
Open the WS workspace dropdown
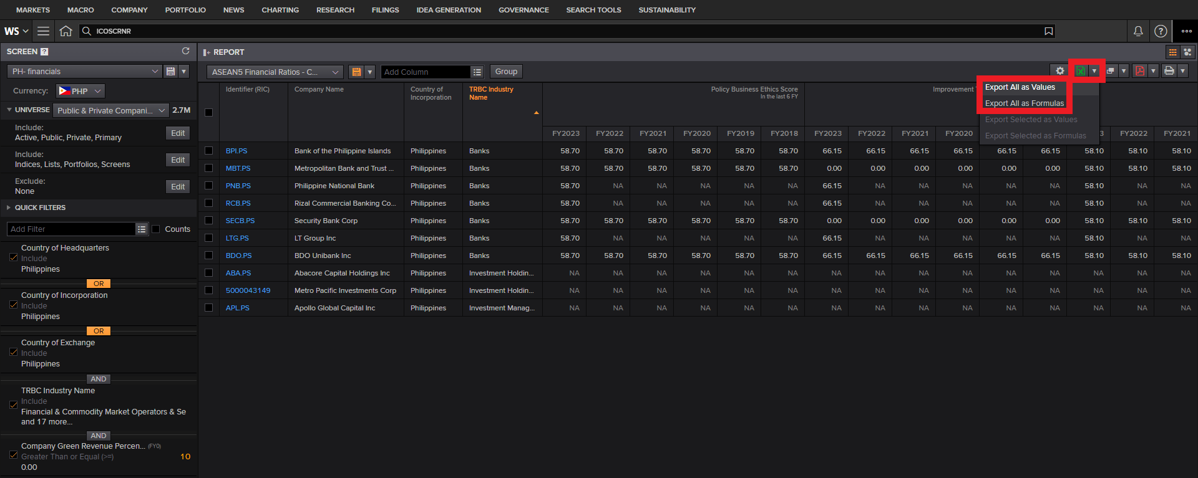coord(16,31)
